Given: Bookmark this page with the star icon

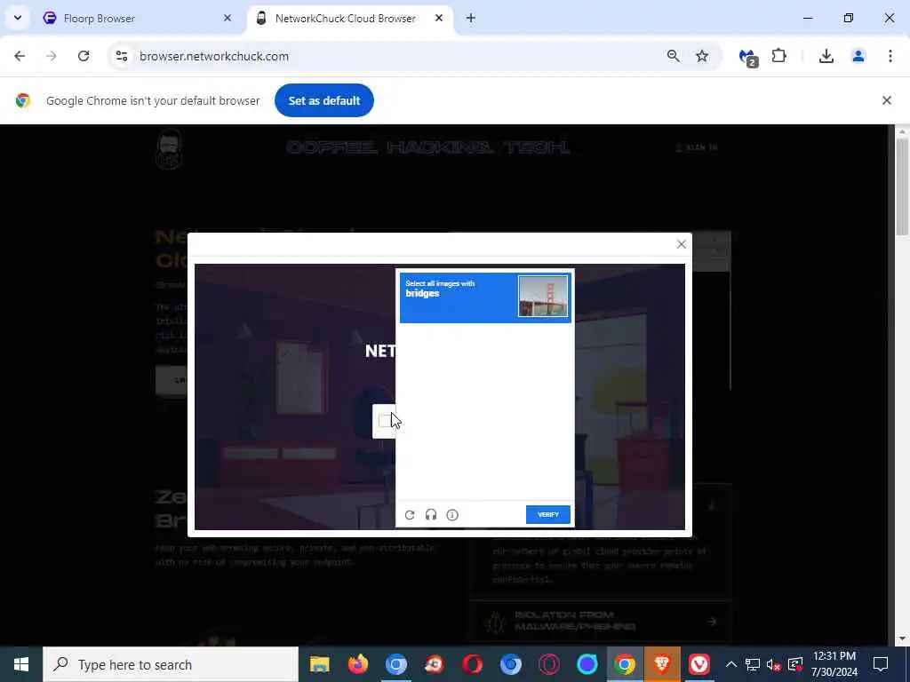Looking at the screenshot, I should coord(702,56).
